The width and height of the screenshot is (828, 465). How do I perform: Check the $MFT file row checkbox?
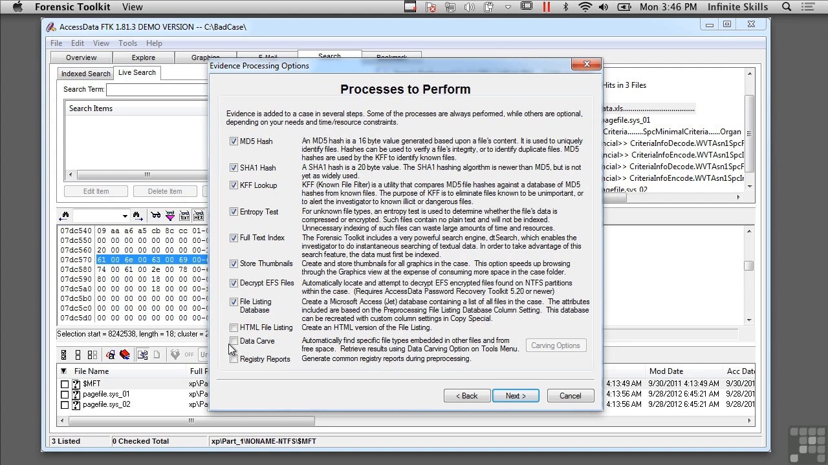click(x=65, y=384)
